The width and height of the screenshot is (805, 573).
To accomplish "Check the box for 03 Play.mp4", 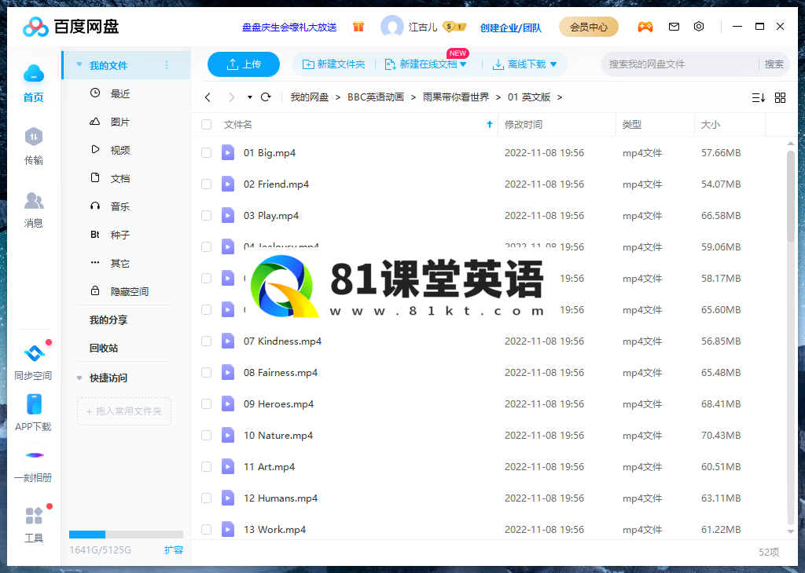I will 207,215.
